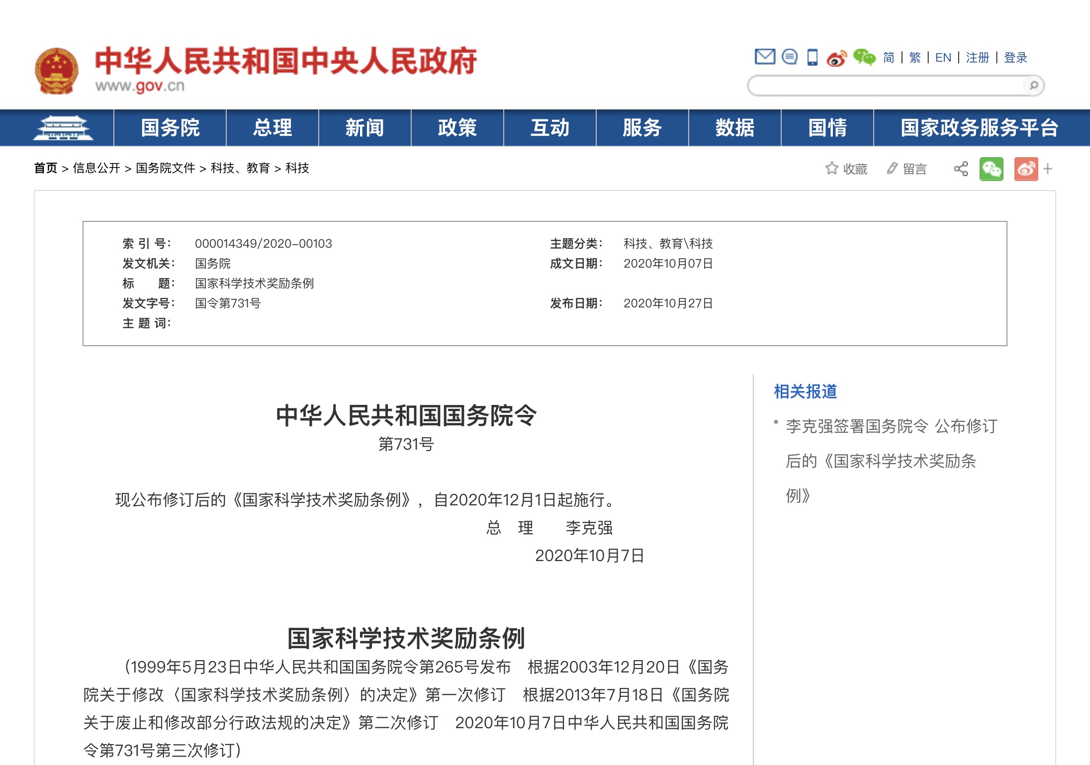The height and width of the screenshot is (765, 1090).
Task: Open the Weibo icon in top header
Action: coord(836,58)
